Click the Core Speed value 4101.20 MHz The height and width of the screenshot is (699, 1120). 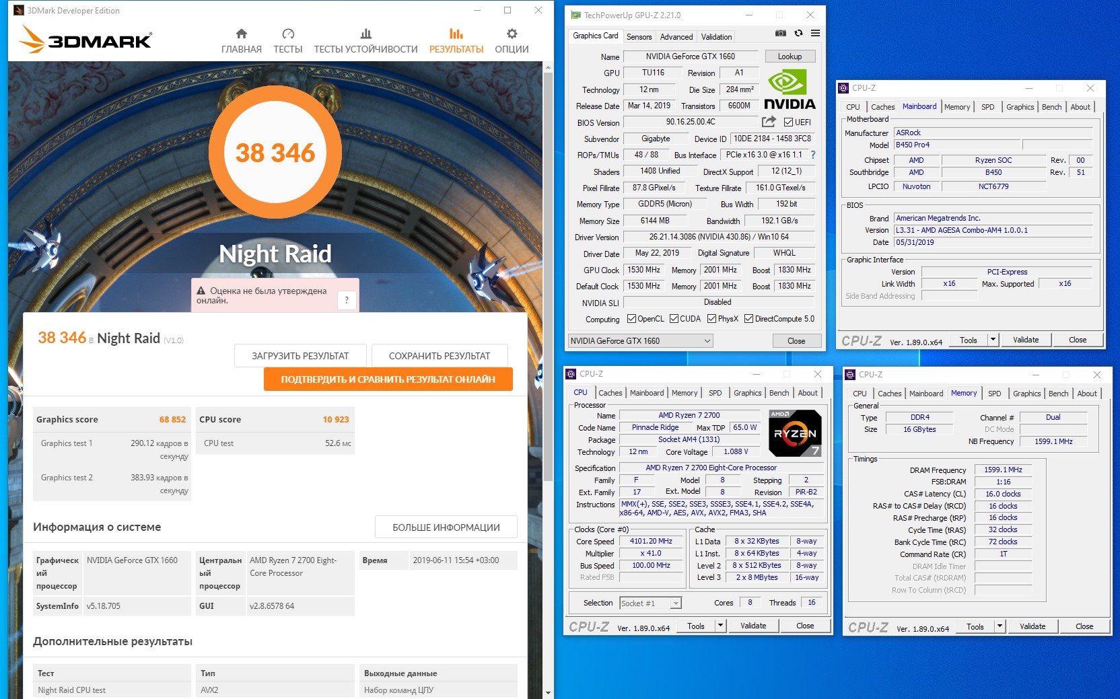tap(651, 541)
